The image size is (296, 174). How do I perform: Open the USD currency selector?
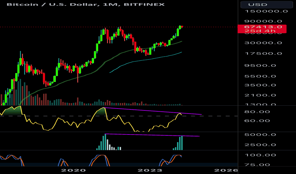pyautogui.click(x=266, y=4)
